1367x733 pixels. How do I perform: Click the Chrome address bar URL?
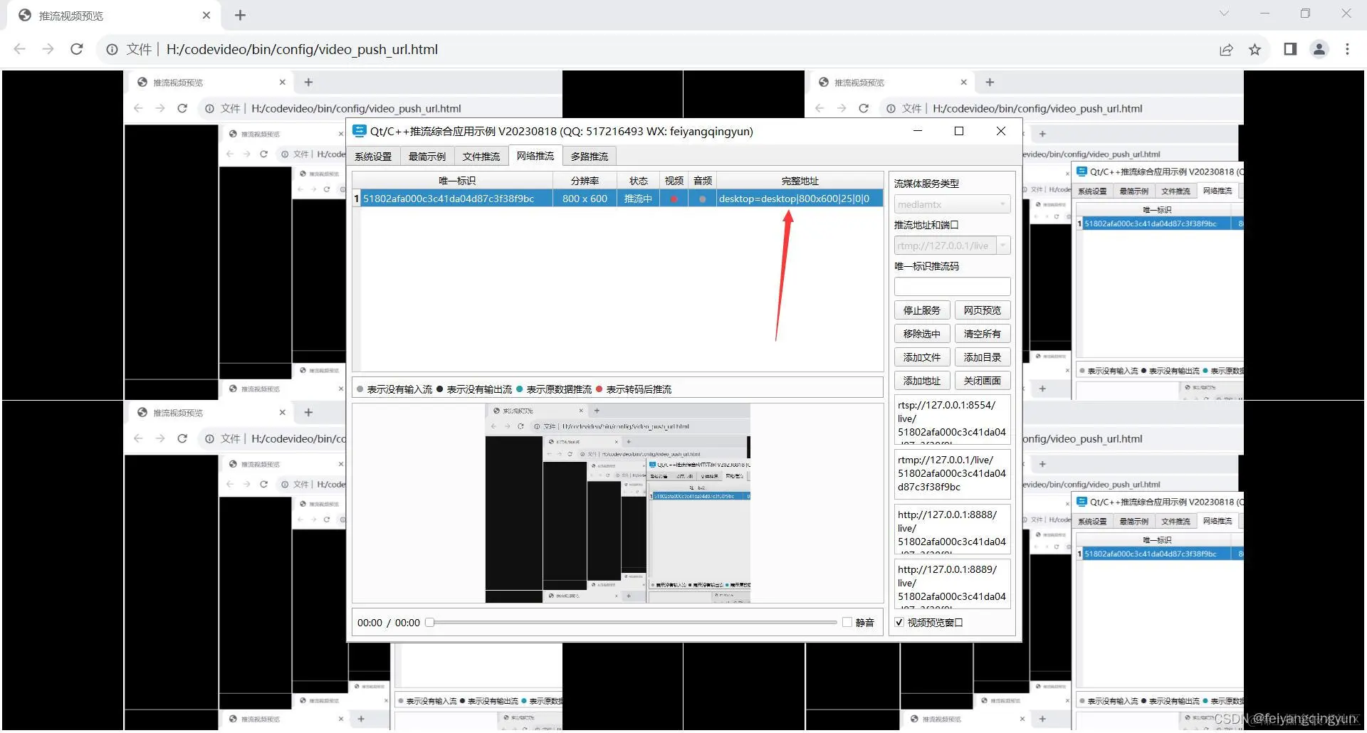tap(302, 49)
